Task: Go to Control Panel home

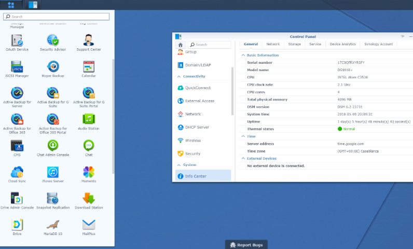Action: (181, 45)
